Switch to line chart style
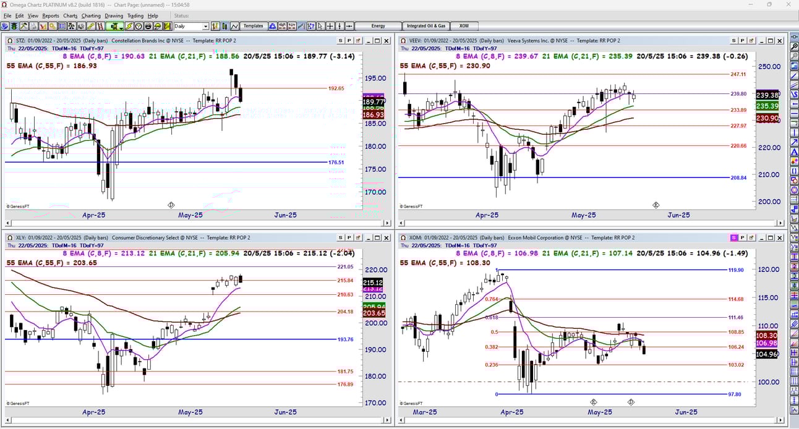This screenshot has width=799, height=429. click(234, 26)
